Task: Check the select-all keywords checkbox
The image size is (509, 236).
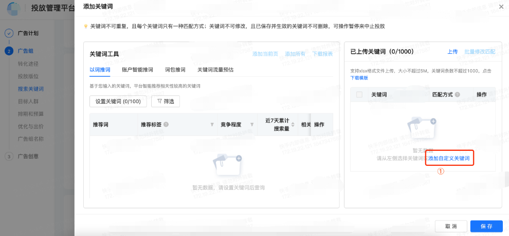Action: tap(359, 95)
